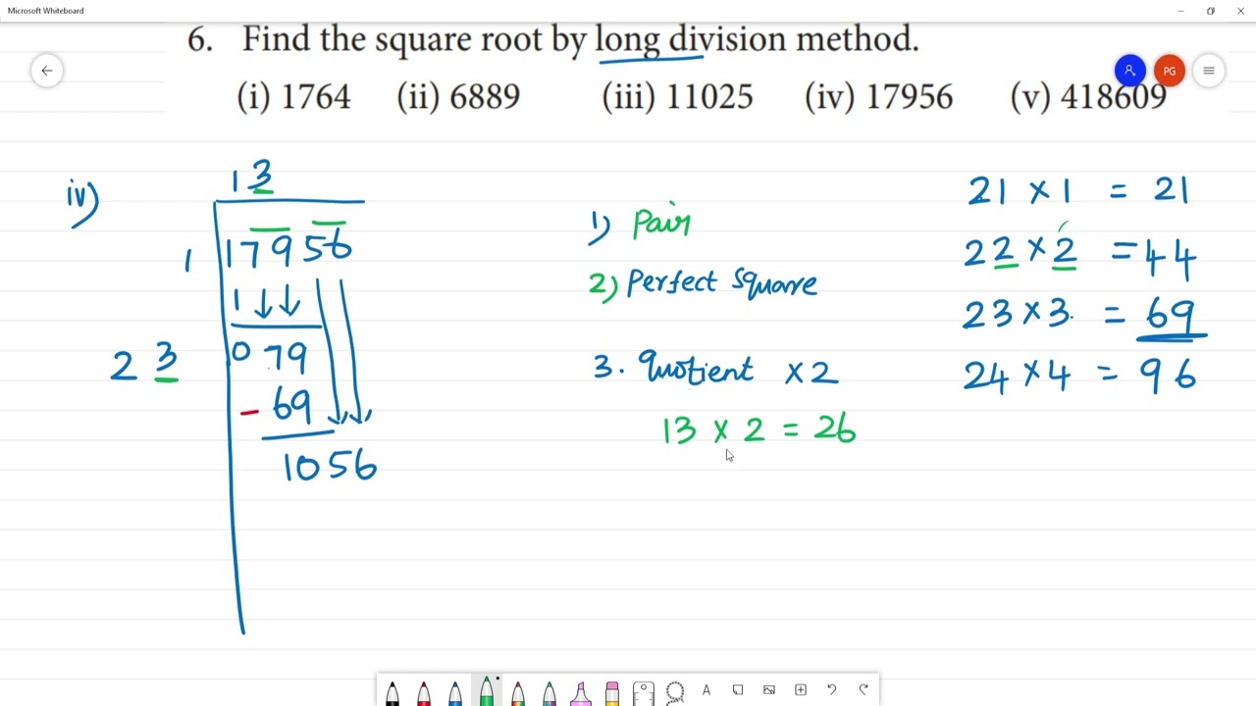This screenshot has width=1256, height=706.
Task: Select the pink highlighter
Action: [581, 692]
